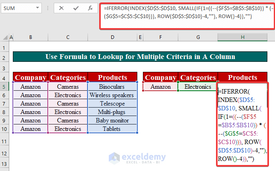Click 'Categories' header in column G
Screen dimensions: 275x171
(198, 77)
